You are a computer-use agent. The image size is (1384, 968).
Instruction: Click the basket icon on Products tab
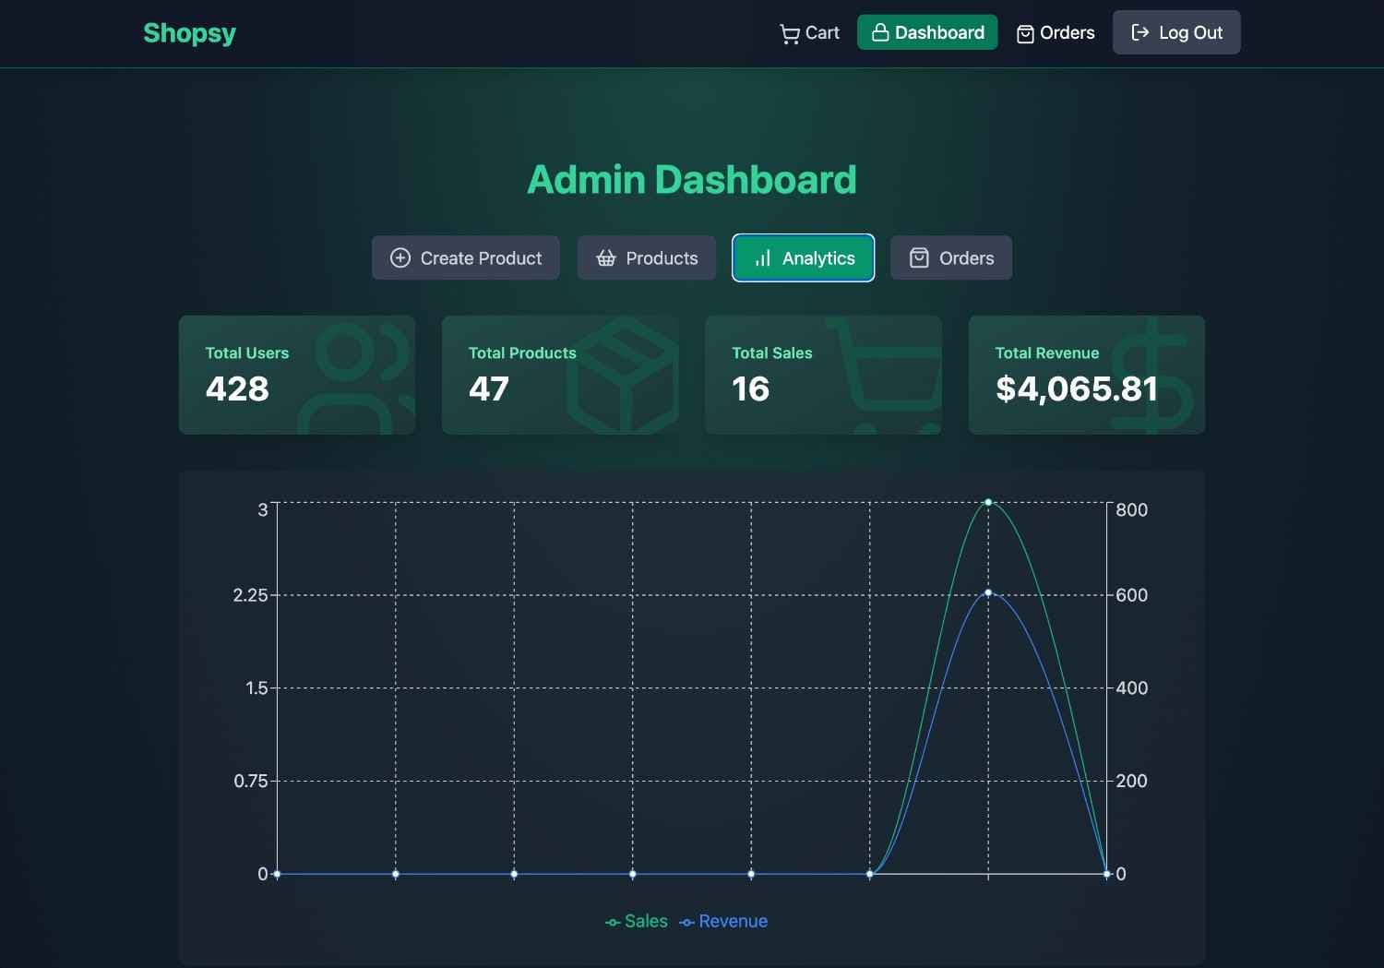(x=605, y=258)
